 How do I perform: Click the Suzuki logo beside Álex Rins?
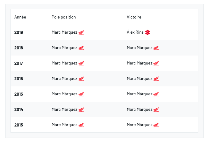tap(148, 32)
